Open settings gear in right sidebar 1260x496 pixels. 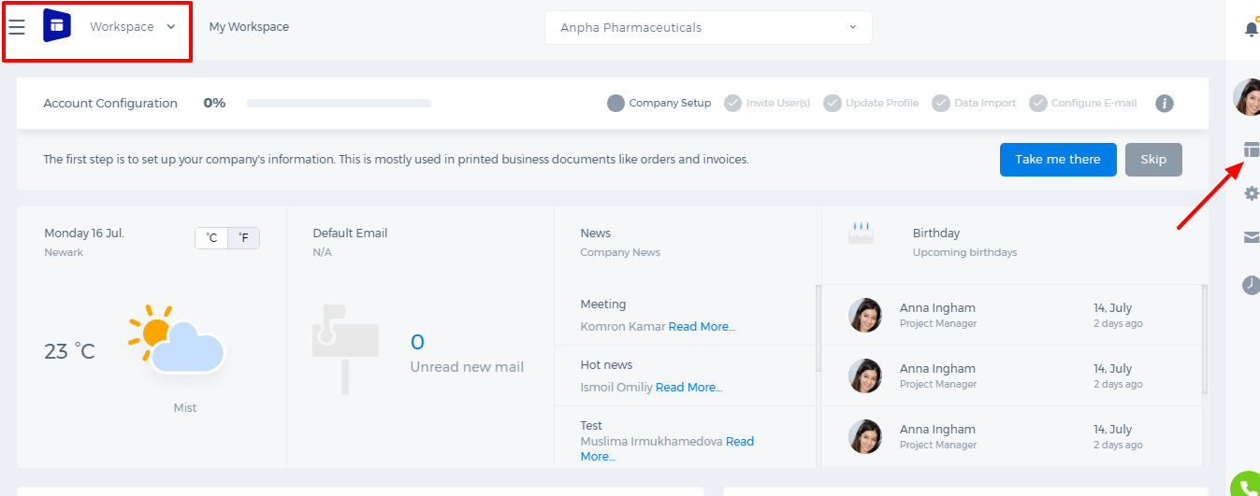[x=1252, y=193]
